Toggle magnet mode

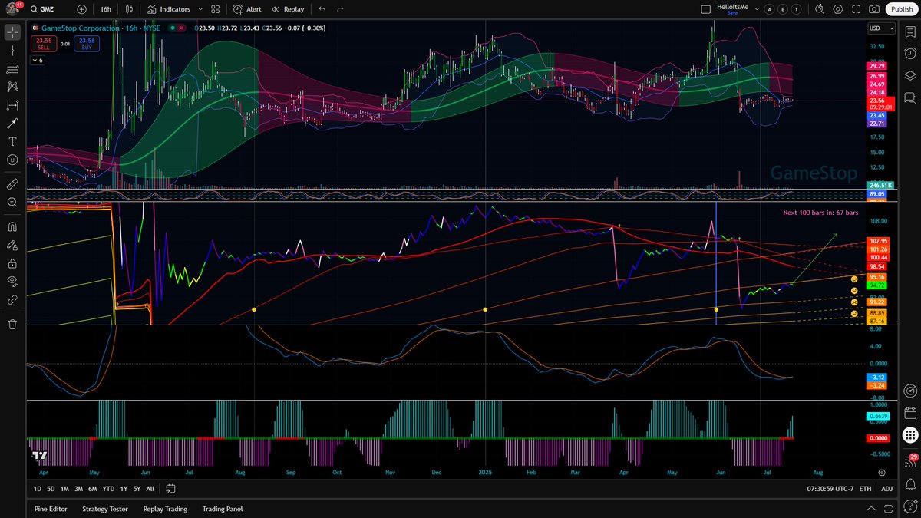tap(12, 227)
